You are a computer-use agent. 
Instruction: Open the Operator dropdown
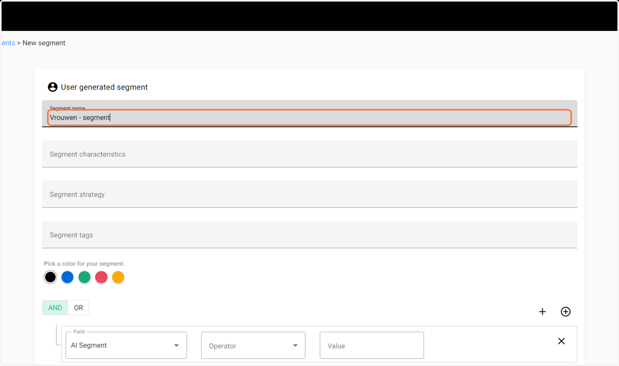(x=253, y=345)
